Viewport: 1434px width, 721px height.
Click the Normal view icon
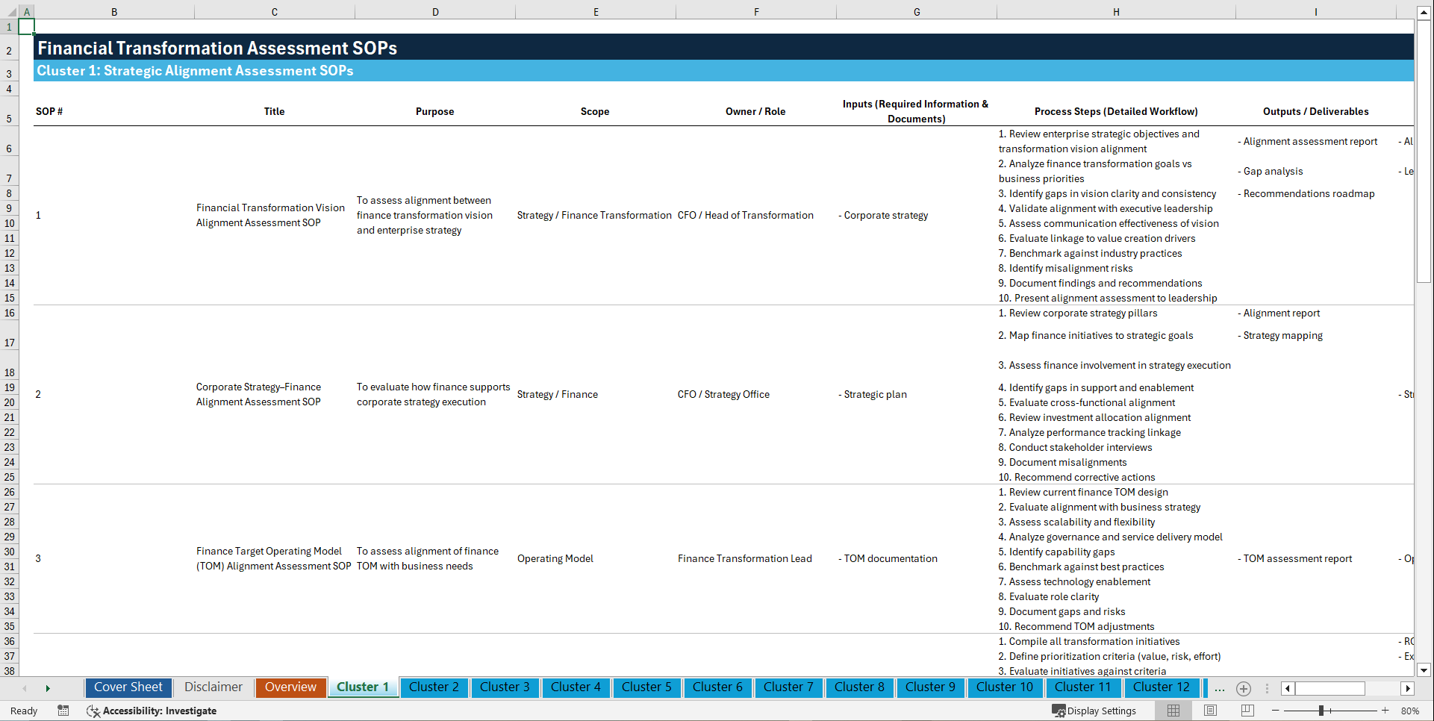[x=1173, y=710]
